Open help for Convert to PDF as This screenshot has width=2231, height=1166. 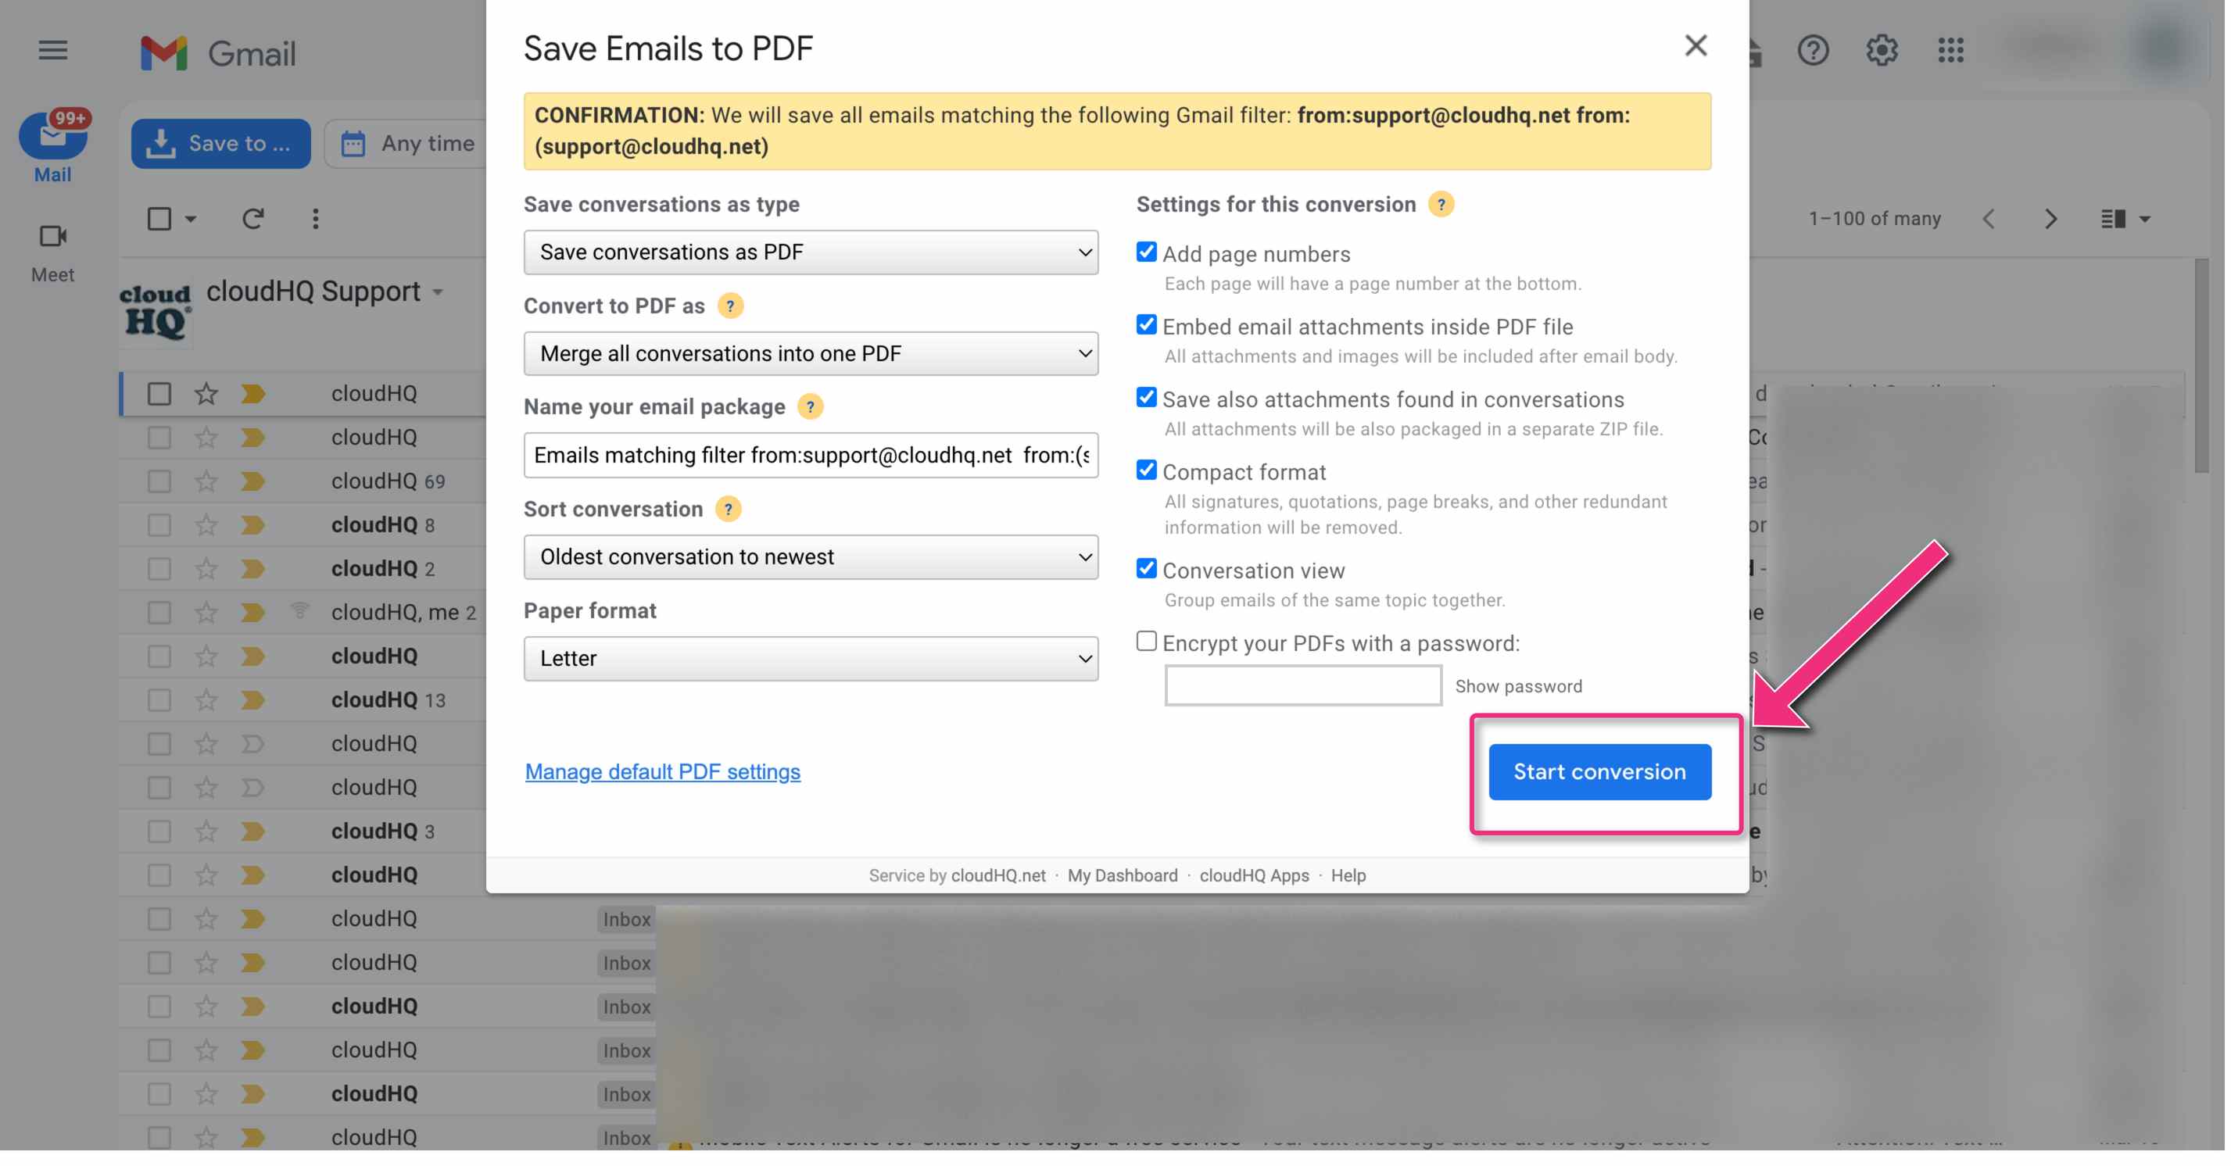(x=730, y=306)
